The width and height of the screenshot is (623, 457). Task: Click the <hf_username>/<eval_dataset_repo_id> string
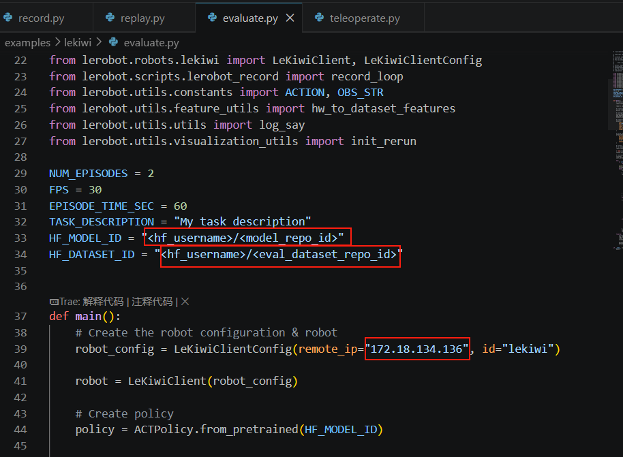[x=279, y=254]
